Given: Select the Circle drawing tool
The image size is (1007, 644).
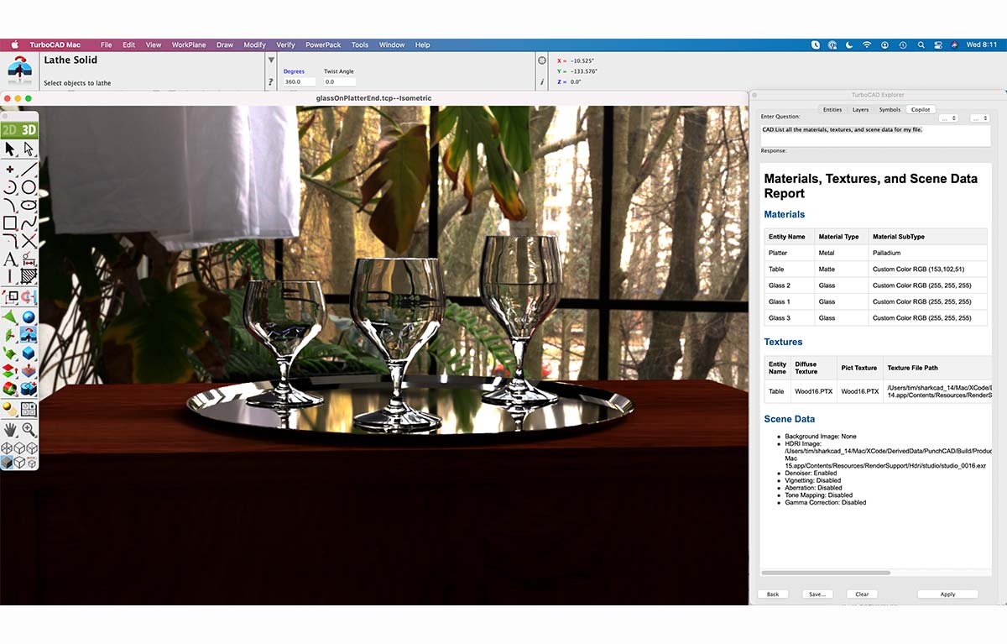Looking at the screenshot, I should [x=30, y=186].
